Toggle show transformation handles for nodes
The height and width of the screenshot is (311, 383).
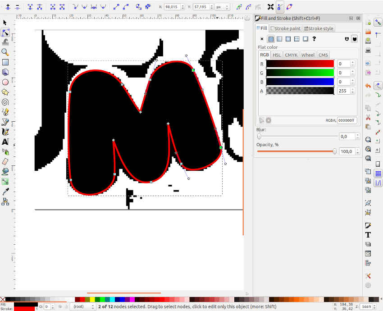click(270, 7)
